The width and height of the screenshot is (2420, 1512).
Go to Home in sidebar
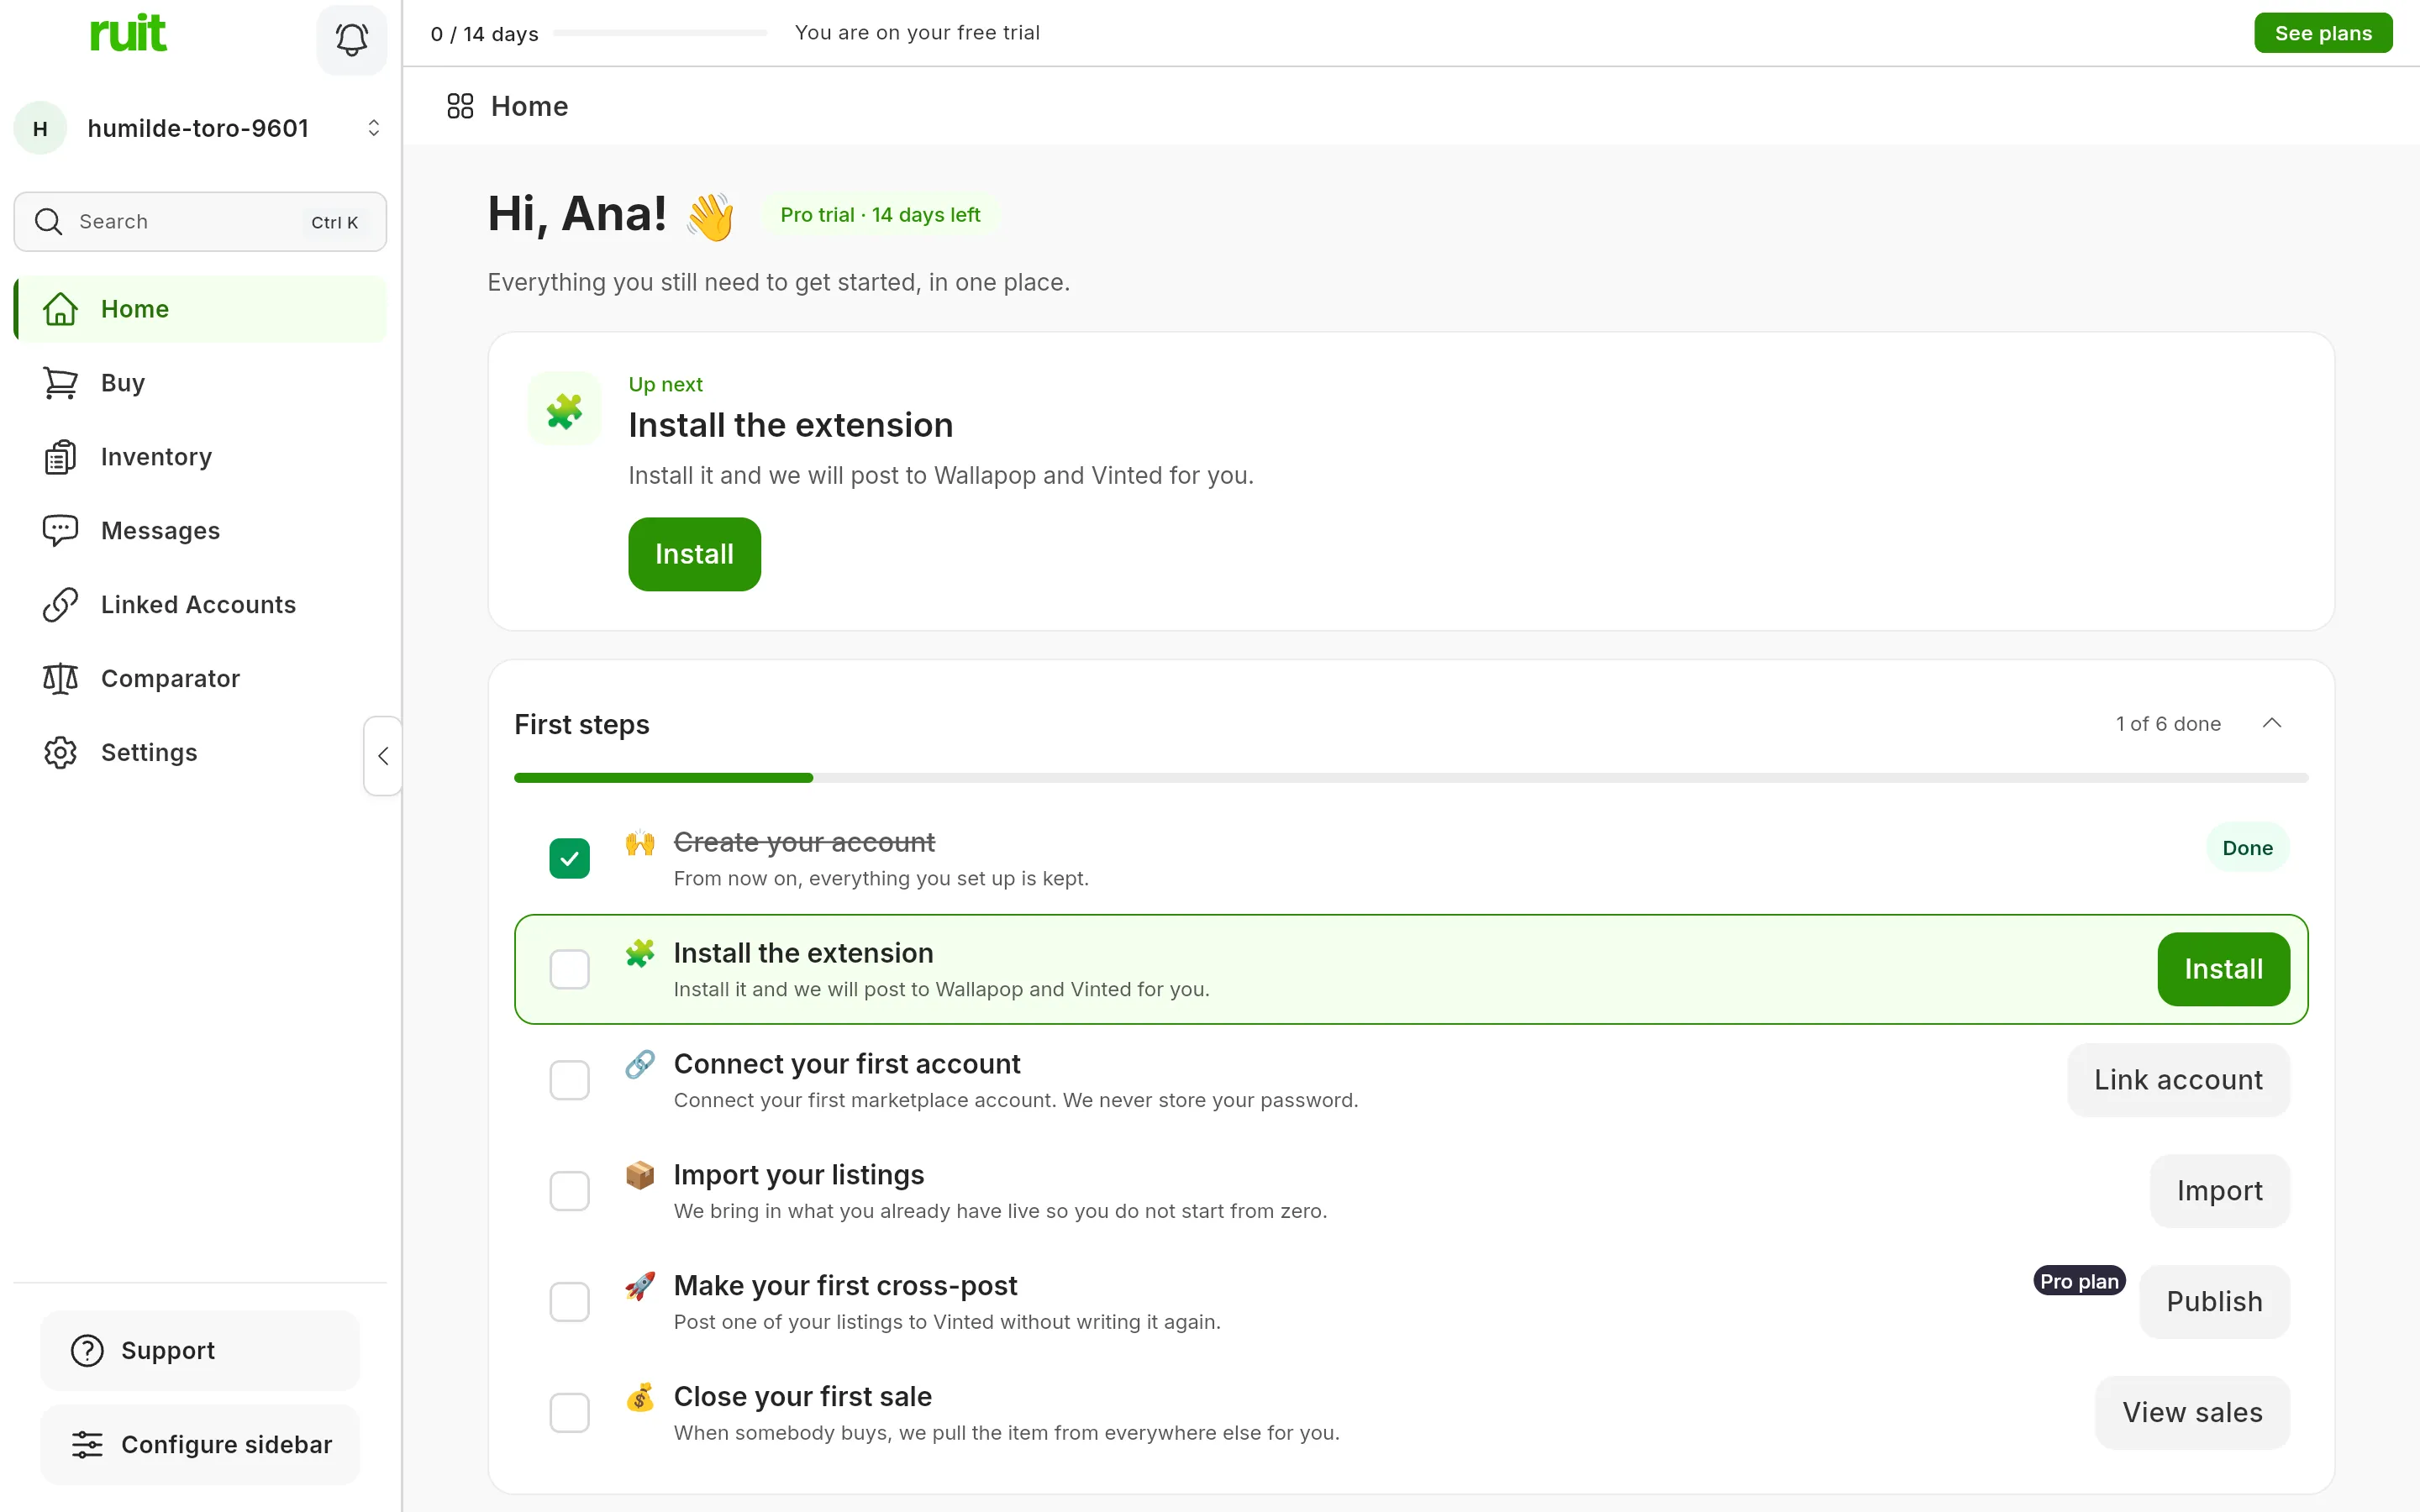click(x=200, y=309)
